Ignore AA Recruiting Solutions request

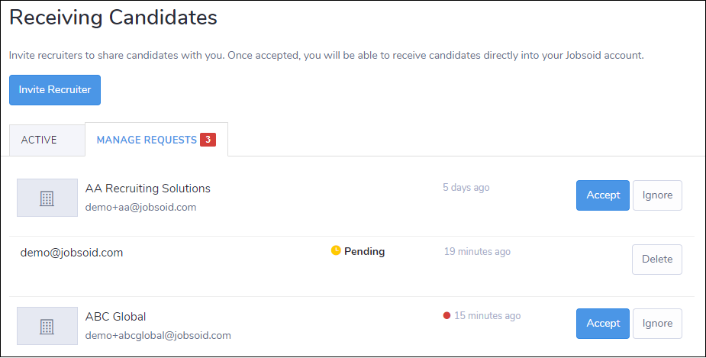point(657,195)
